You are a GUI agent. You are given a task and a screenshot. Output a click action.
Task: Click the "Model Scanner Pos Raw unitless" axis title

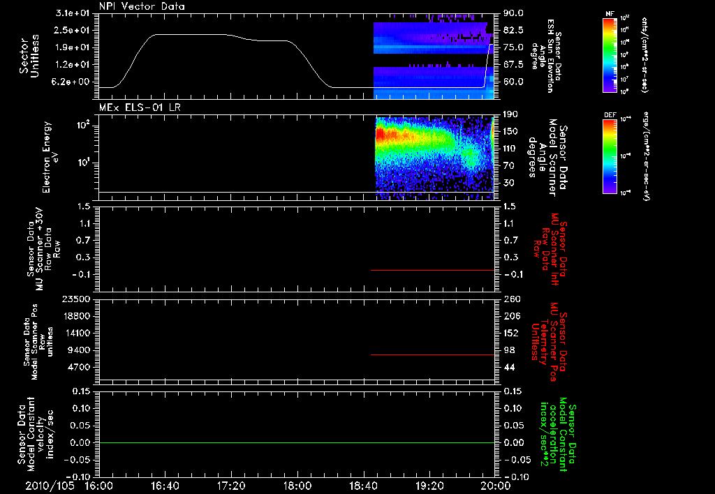point(38,342)
